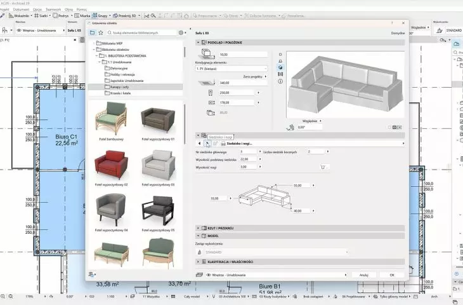Open the library search options gear
Viewport: 463px width, 305px height.
(181, 32)
